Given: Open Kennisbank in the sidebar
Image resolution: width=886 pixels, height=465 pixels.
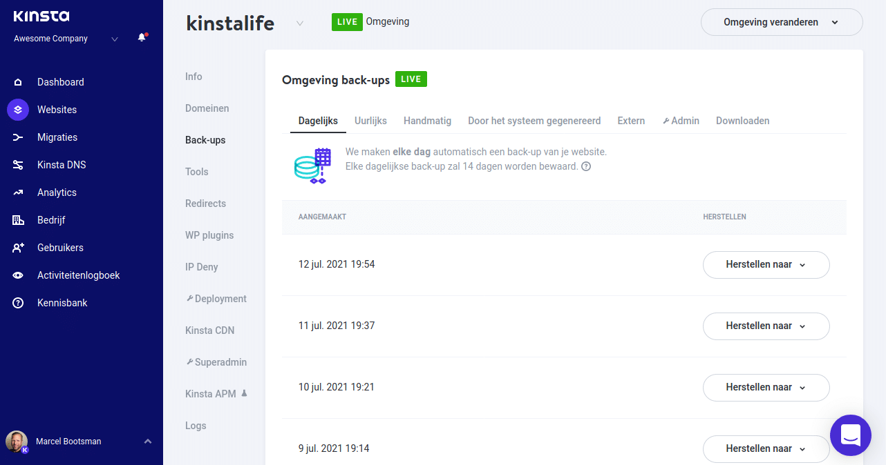Looking at the screenshot, I should tap(62, 303).
